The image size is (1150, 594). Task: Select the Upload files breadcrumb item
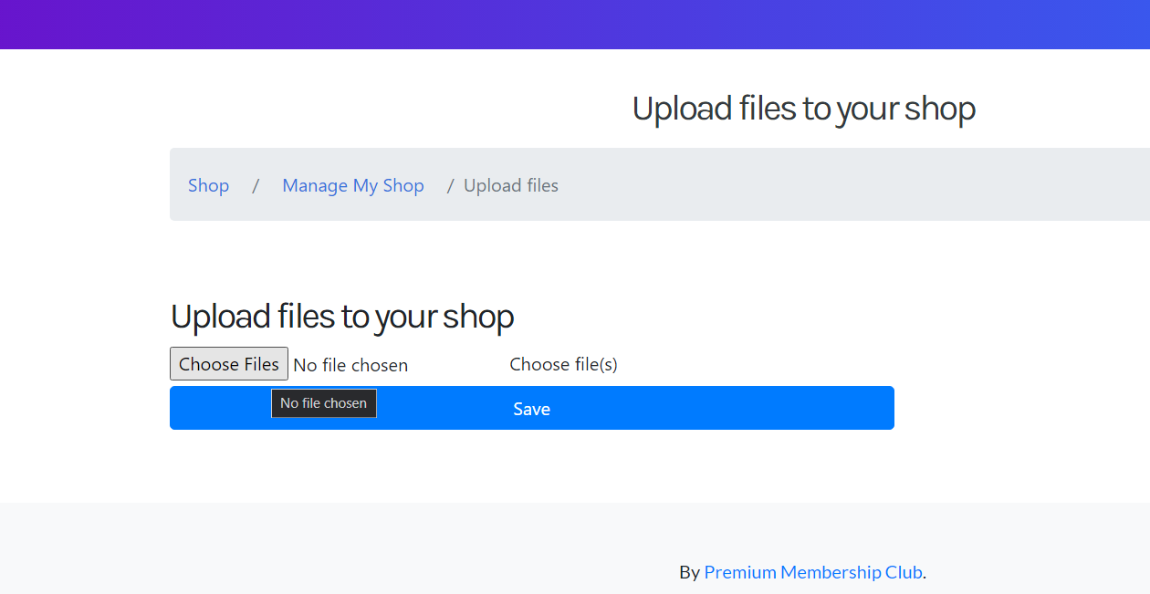tap(511, 185)
